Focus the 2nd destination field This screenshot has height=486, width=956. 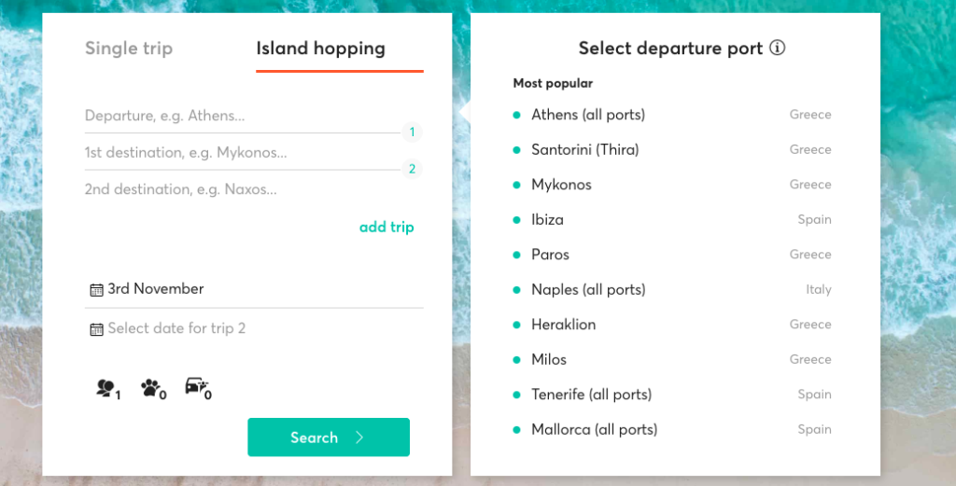click(x=243, y=189)
